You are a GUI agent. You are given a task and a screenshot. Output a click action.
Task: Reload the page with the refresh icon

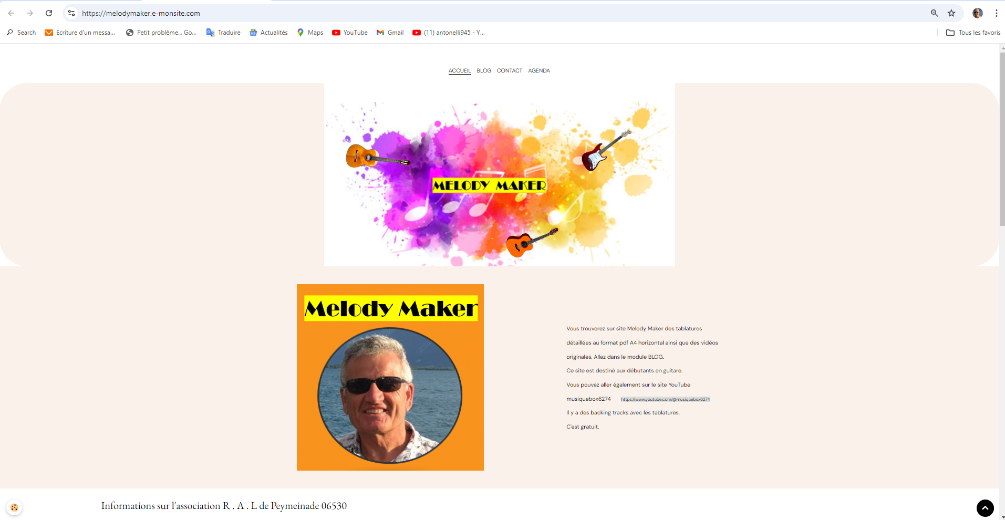point(49,13)
